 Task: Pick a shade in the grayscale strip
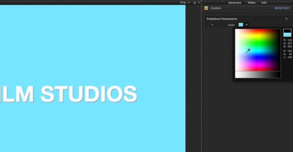(x=258, y=75)
